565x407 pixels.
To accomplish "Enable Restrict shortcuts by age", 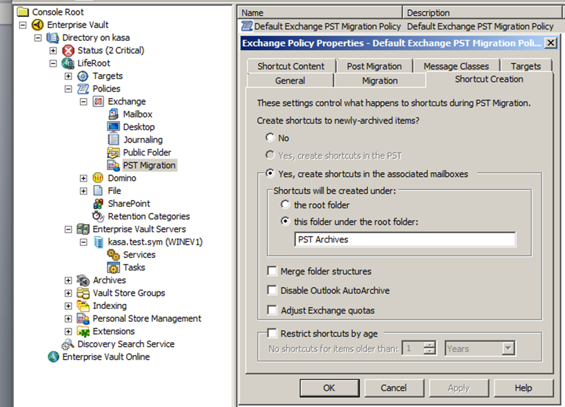I will click(272, 333).
